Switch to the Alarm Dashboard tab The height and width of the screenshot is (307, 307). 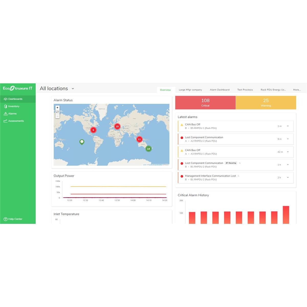[x=220, y=90]
